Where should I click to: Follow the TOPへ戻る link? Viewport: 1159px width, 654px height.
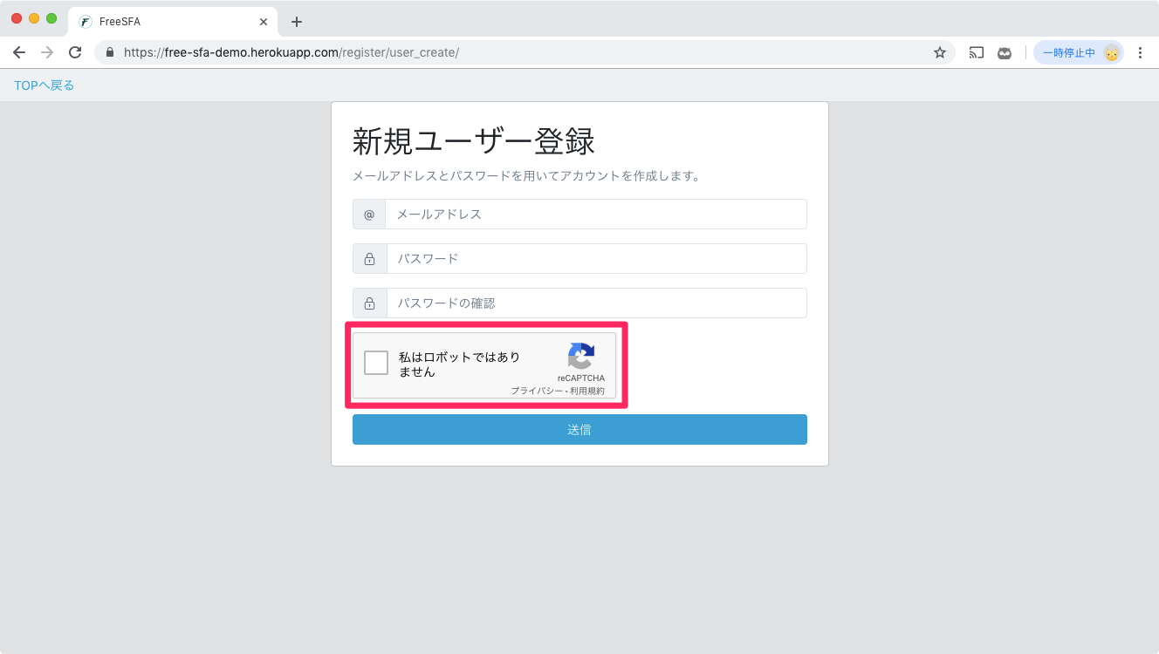pos(45,85)
